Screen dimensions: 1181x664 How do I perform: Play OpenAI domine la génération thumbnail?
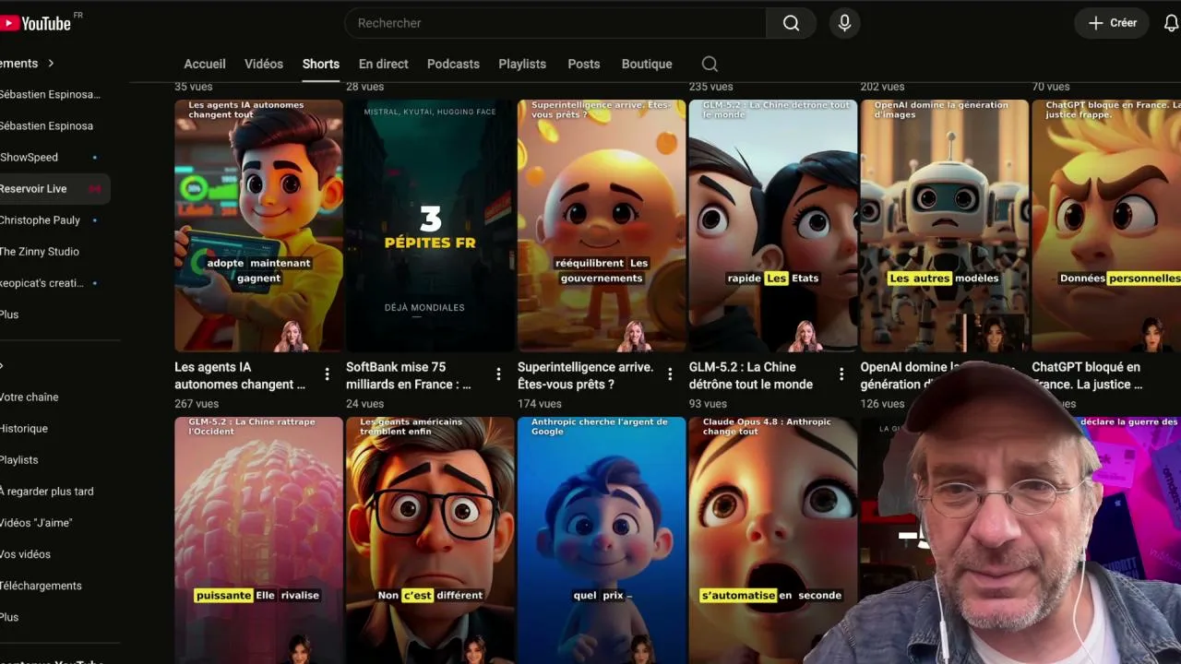coord(945,225)
